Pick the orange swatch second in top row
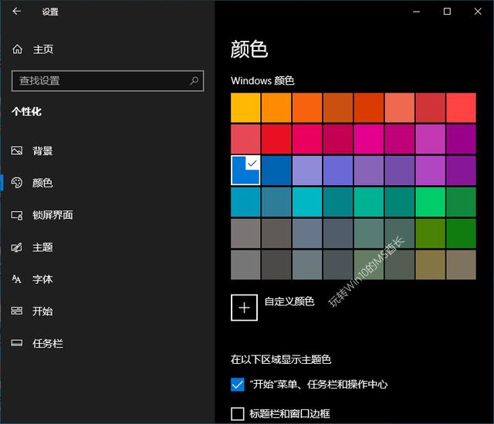 [x=276, y=108]
